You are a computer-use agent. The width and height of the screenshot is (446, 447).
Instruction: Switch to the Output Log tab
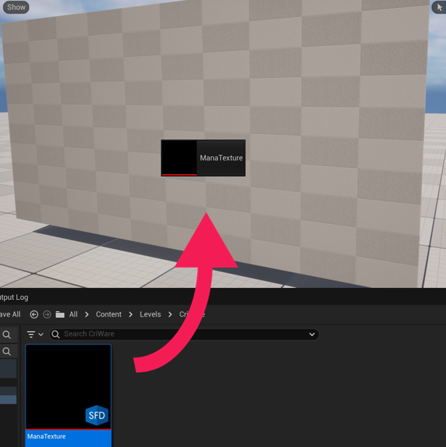[x=14, y=297]
